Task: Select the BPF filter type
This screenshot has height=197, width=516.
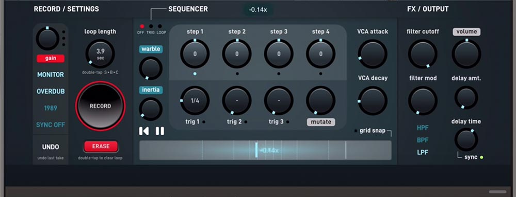Action: click(423, 140)
